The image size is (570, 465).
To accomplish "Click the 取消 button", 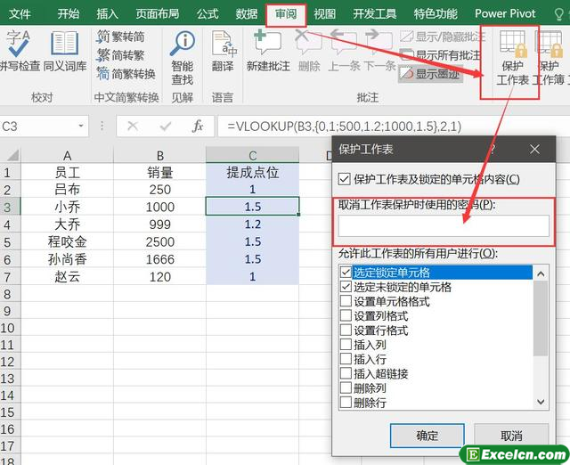I will click(x=511, y=436).
